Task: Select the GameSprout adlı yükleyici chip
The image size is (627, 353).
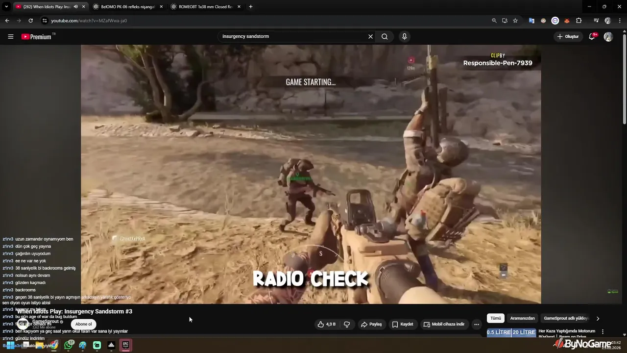Action: 566,318
